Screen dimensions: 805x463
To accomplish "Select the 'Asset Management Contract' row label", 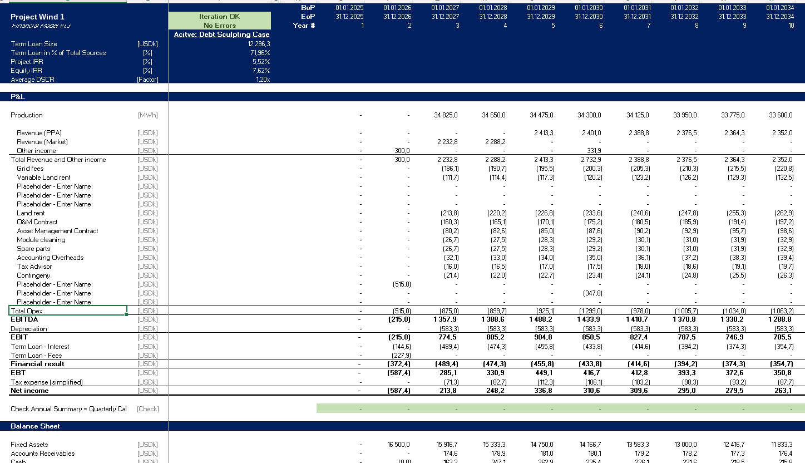I will point(57,231).
